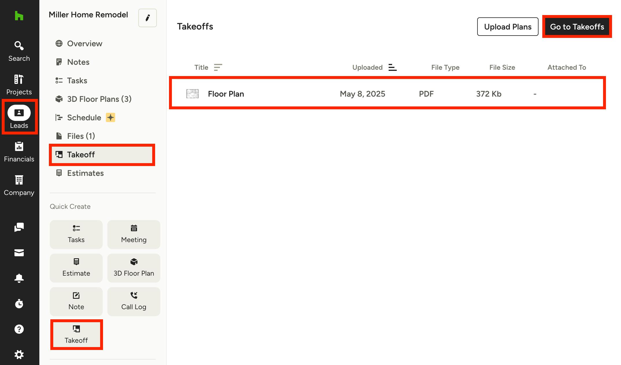Open the Financials section icon
The height and width of the screenshot is (365, 621).
(x=19, y=152)
